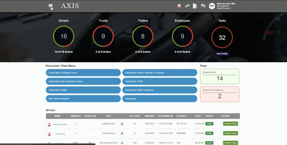Click Perform Action for Norman Rankin
Viewport: 287px width, 145px height.
click(230, 124)
